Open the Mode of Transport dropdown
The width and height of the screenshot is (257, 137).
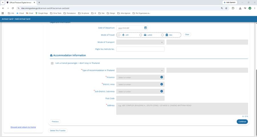140,42
